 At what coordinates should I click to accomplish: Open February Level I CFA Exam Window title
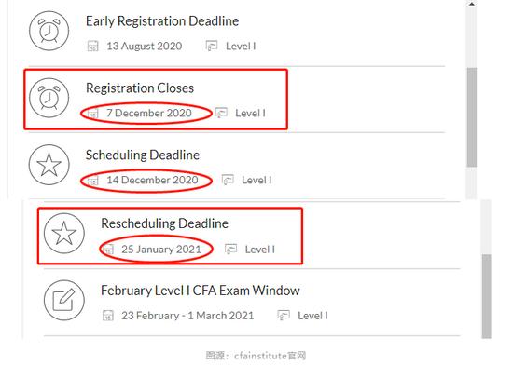coord(201,291)
